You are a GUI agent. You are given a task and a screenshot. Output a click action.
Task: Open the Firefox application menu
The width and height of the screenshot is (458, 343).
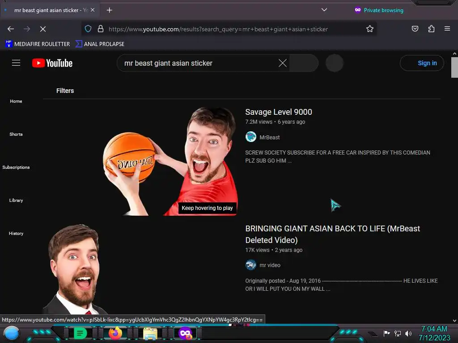(447, 29)
